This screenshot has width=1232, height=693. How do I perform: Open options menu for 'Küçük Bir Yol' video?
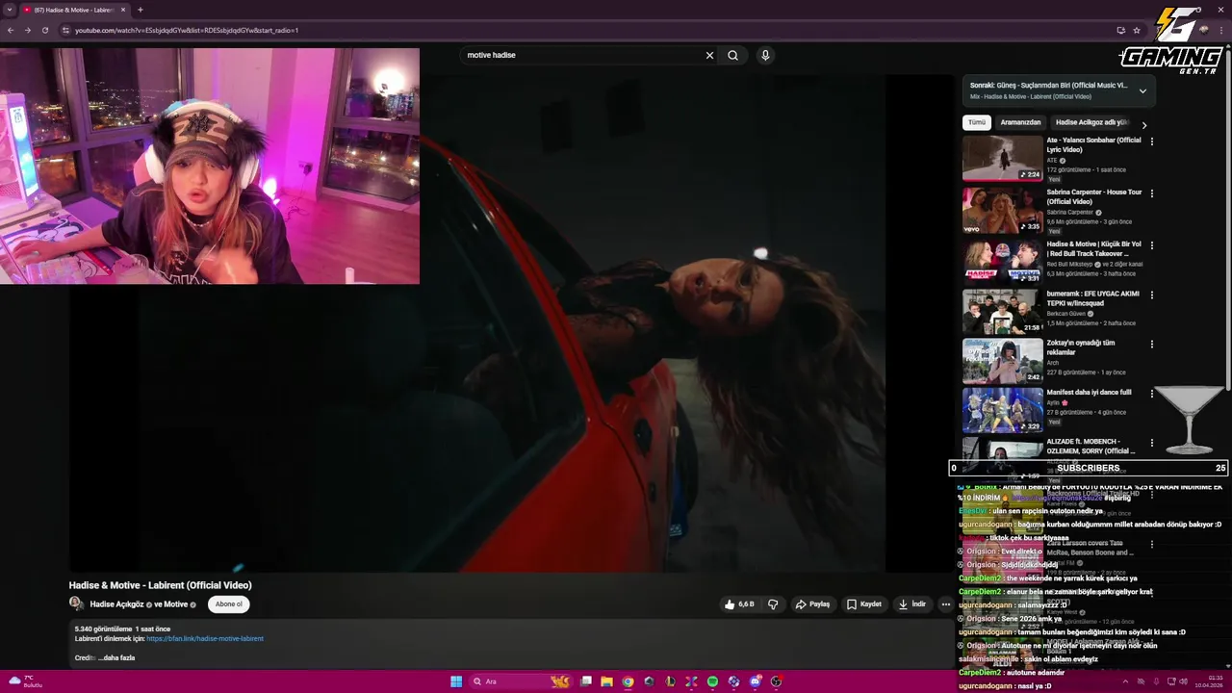[1151, 244]
